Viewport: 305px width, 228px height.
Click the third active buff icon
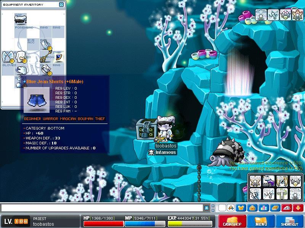(285, 15)
